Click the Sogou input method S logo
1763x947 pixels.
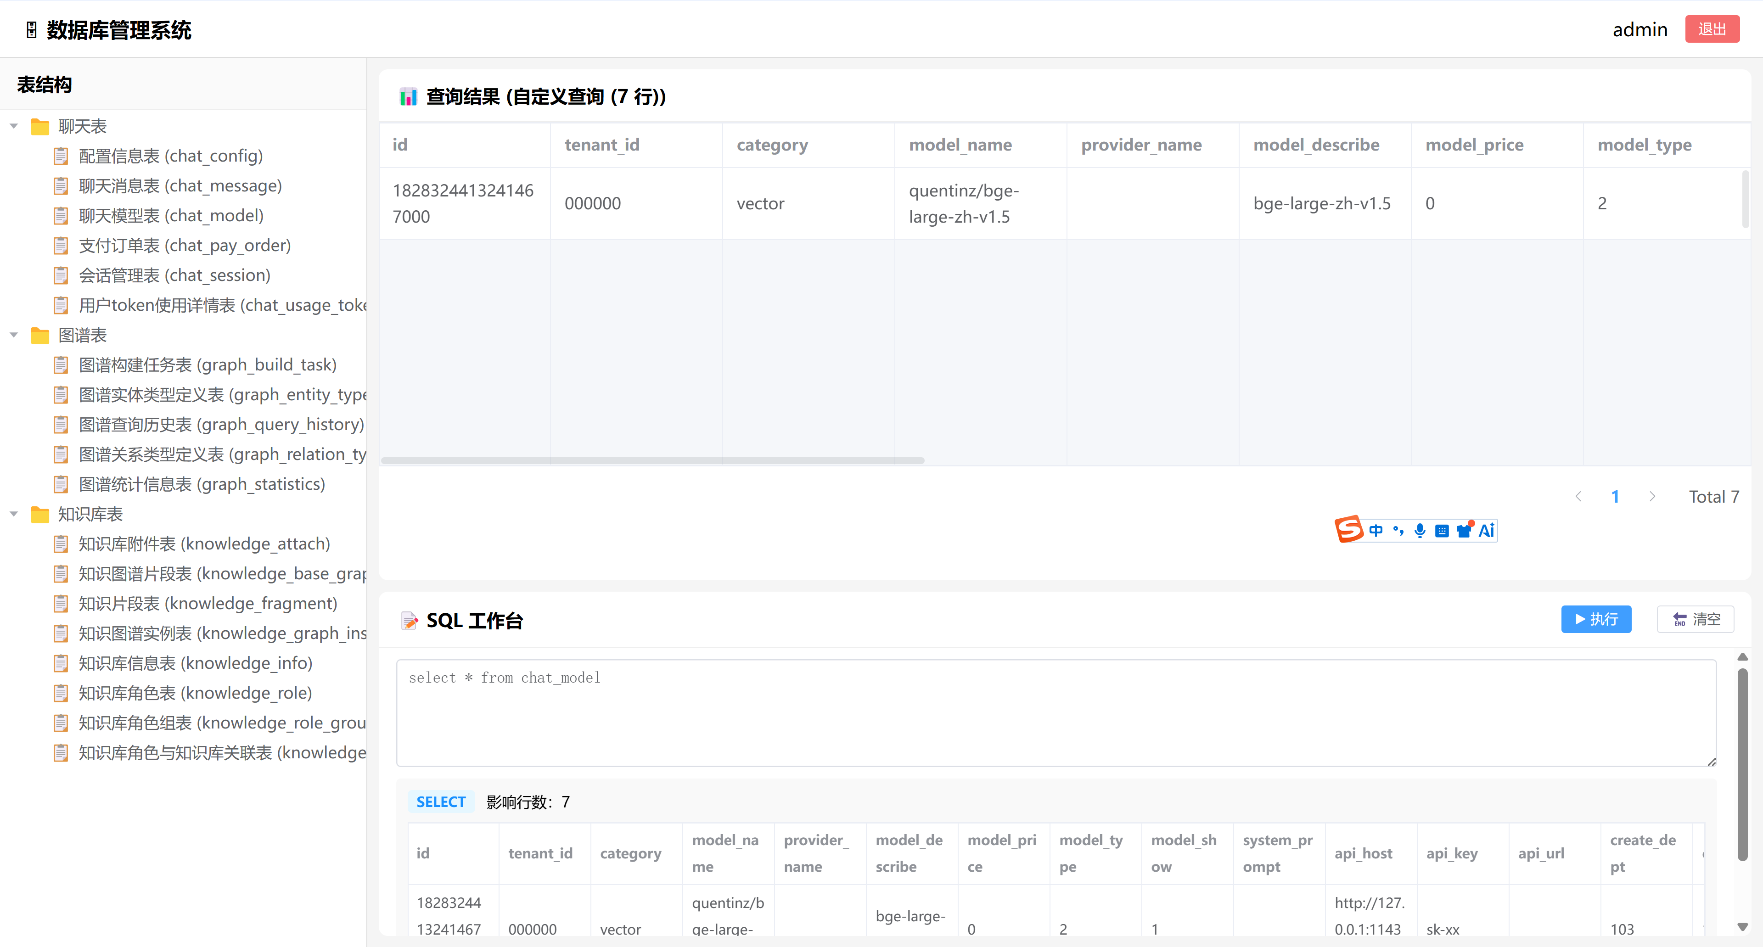[1349, 530]
